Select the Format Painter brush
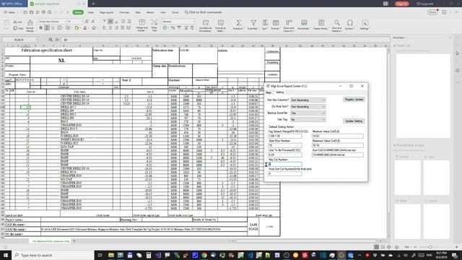Screen dimensions: 462x260 click(30, 23)
